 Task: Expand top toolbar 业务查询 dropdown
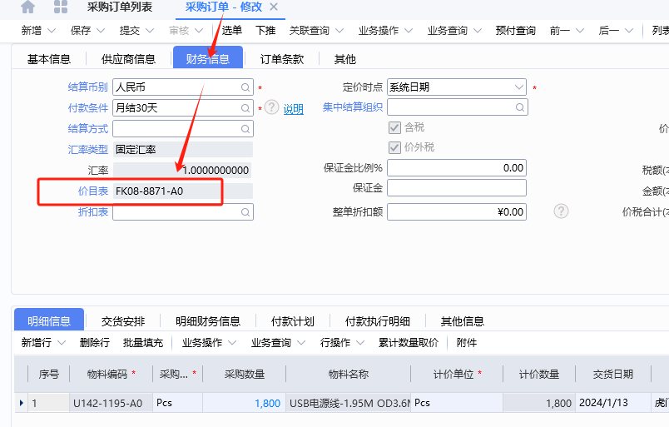click(478, 31)
